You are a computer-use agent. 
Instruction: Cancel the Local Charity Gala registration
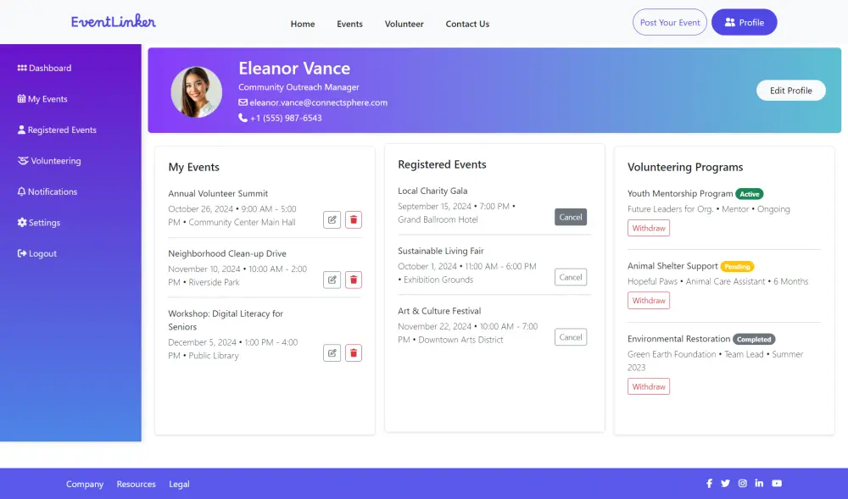(x=571, y=217)
